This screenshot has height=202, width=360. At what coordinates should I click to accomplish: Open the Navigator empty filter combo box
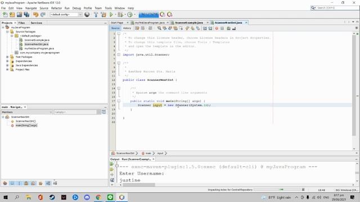(78, 112)
